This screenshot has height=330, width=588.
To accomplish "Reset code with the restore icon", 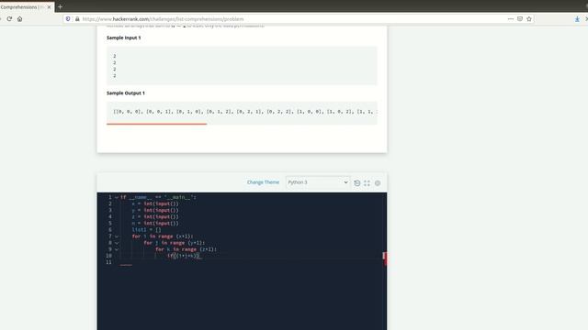I will [357, 183].
